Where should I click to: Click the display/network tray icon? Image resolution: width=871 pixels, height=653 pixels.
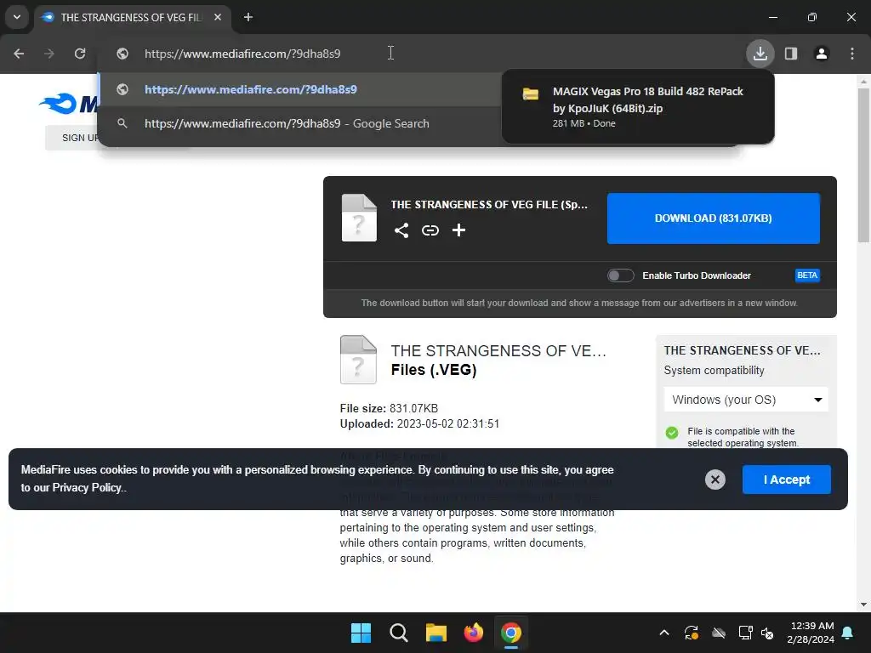pyautogui.click(x=745, y=633)
